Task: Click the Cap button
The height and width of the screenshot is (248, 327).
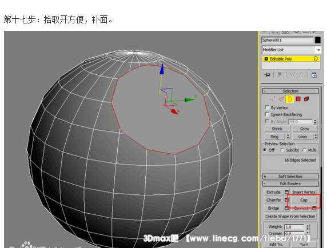Action: (x=304, y=200)
